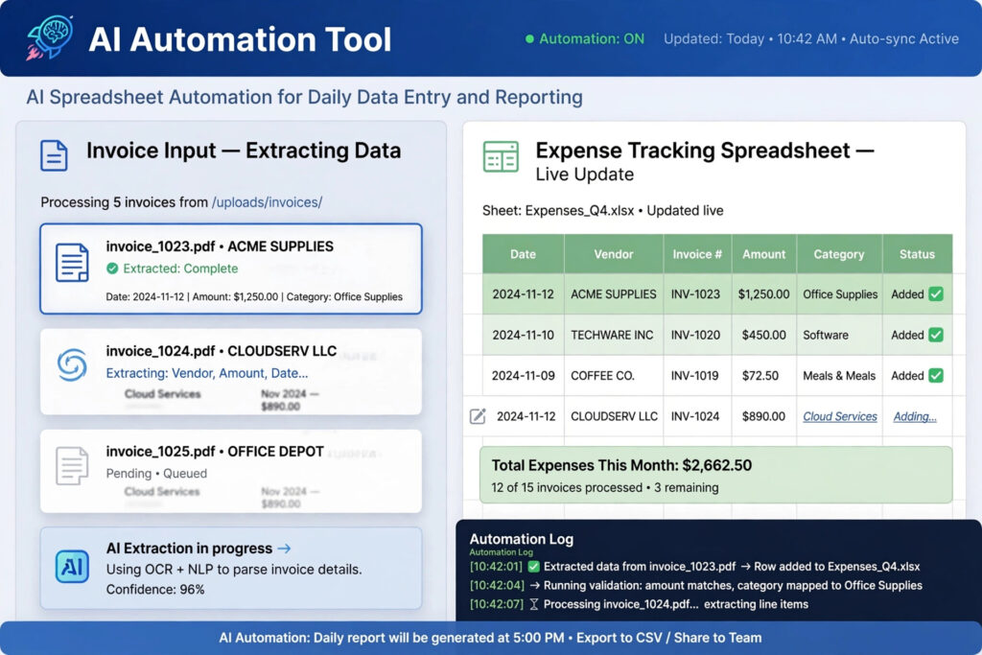Click the Automation Log heading
Viewport: 982px width, 655px height.
[x=521, y=539]
